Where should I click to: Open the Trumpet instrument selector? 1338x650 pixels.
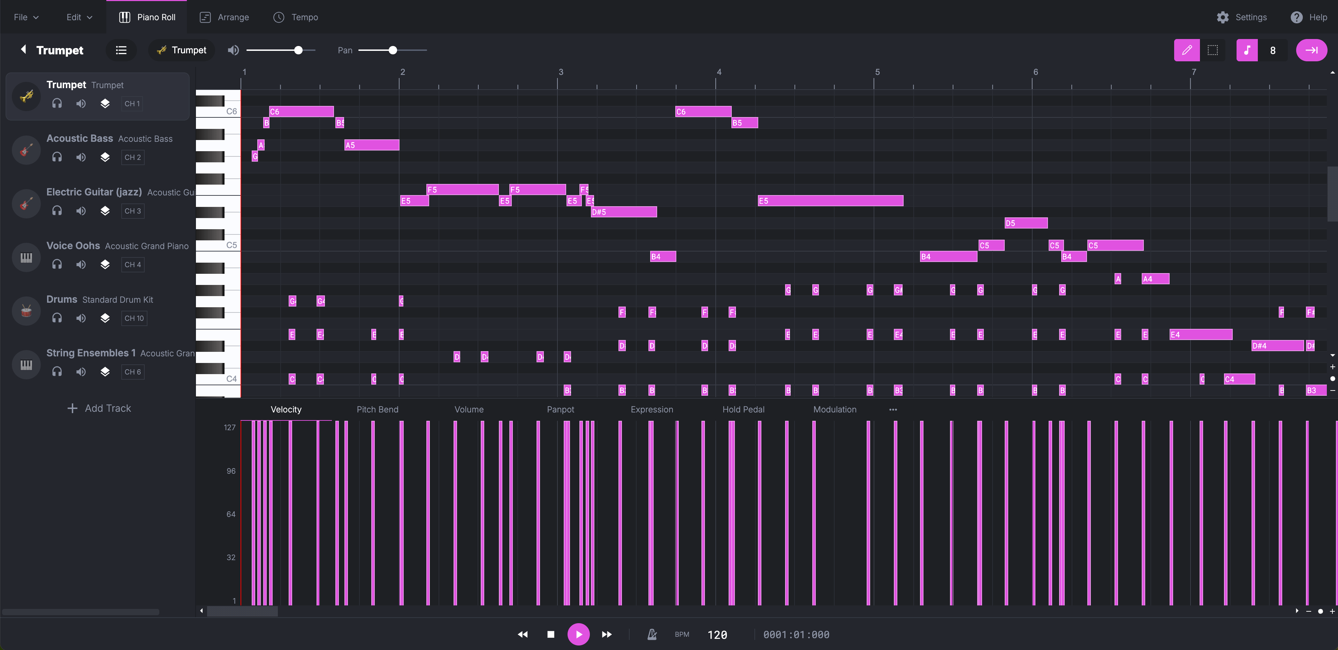[182, 51]
